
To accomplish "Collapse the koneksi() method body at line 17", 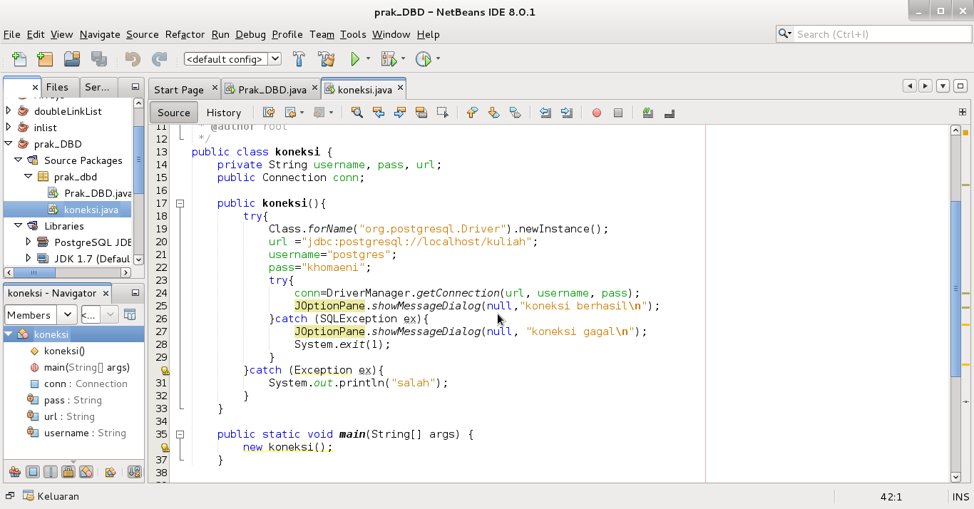I will (x=180, y=203).
